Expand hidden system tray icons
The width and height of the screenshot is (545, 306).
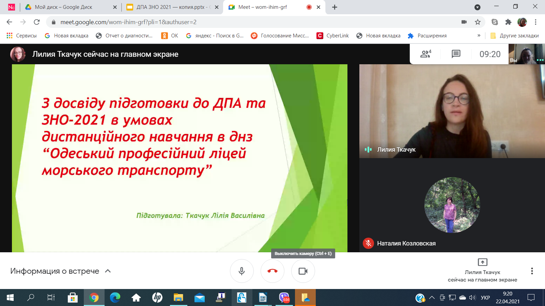pos(432,298)
